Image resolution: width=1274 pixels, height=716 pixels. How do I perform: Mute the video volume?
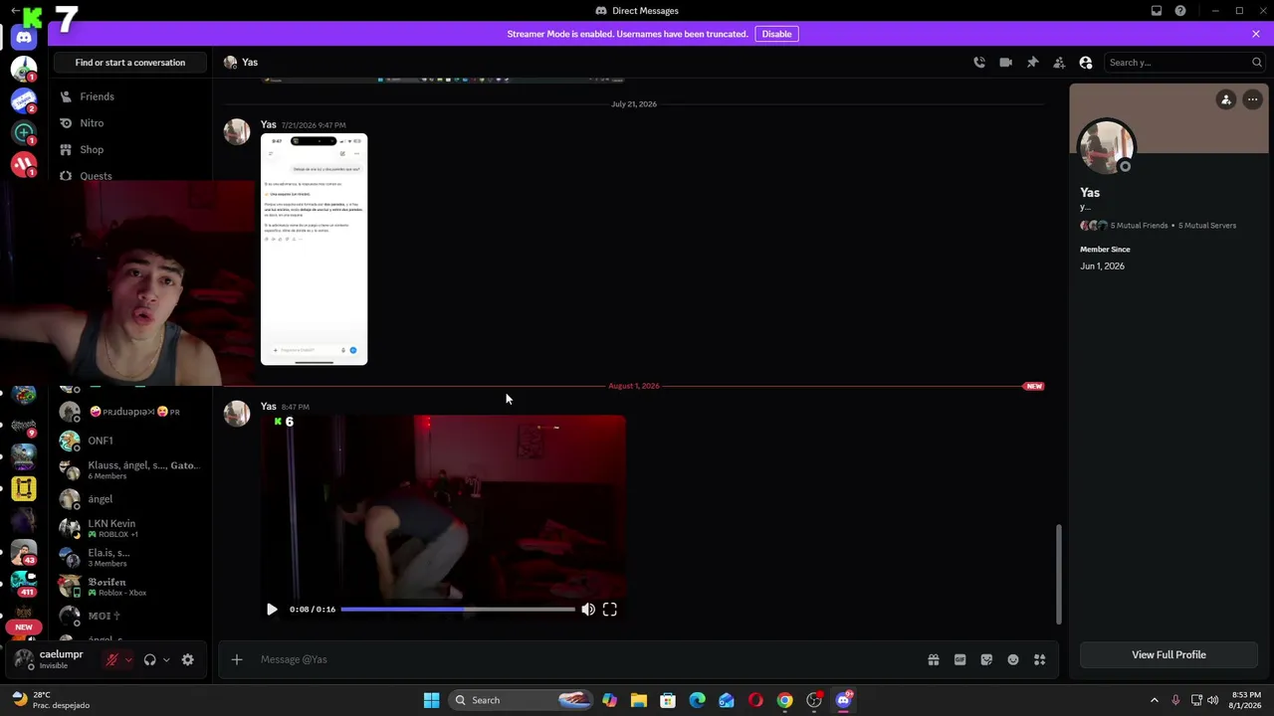(588, 610)
